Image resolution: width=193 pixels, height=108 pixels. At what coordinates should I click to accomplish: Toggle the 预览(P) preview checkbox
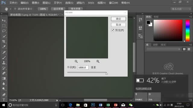pyautogui.click(x=112, y=30)
